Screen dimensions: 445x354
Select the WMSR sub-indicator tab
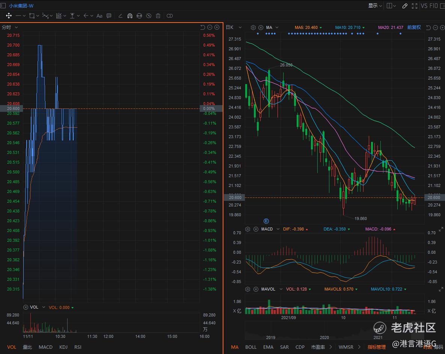[x=346, y=347]
